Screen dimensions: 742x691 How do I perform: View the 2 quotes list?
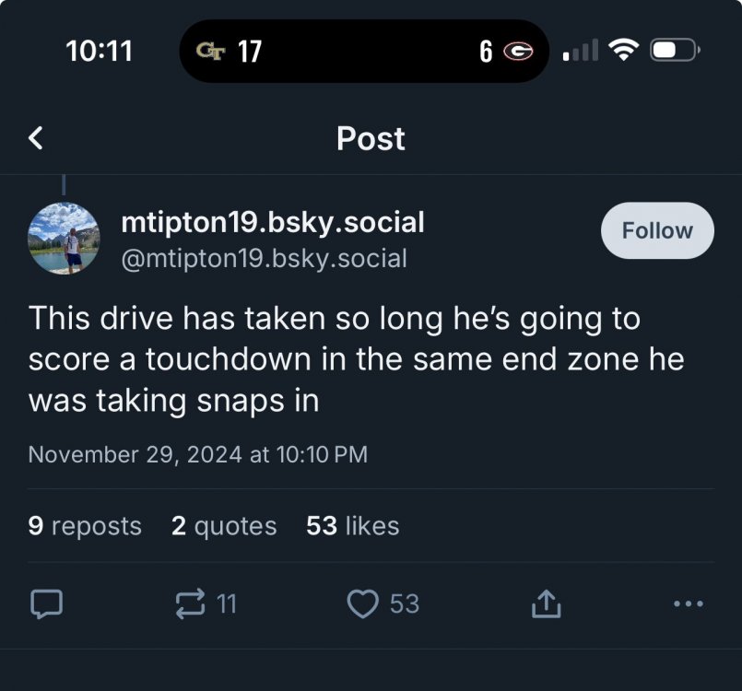[x=224, y=525]
